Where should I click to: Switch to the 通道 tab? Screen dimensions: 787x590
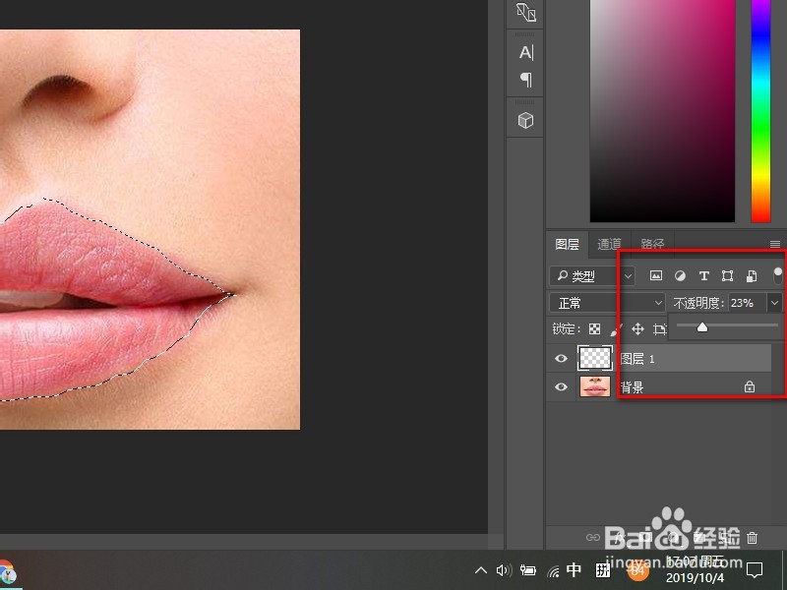click(x=609, y=244)
